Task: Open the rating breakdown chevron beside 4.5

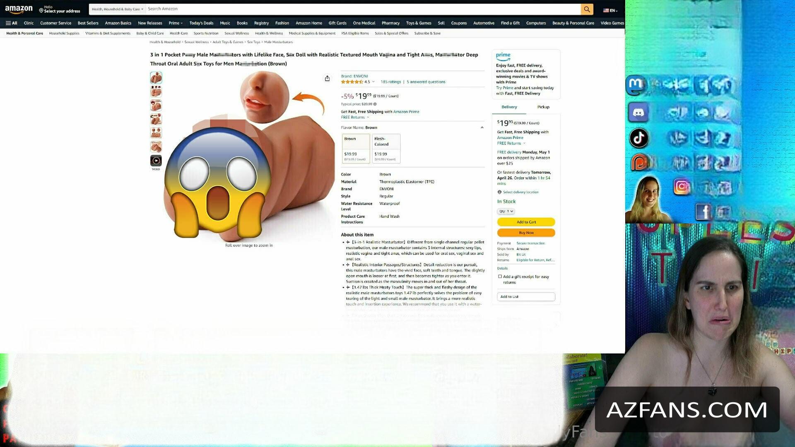Action: [373, 82]
